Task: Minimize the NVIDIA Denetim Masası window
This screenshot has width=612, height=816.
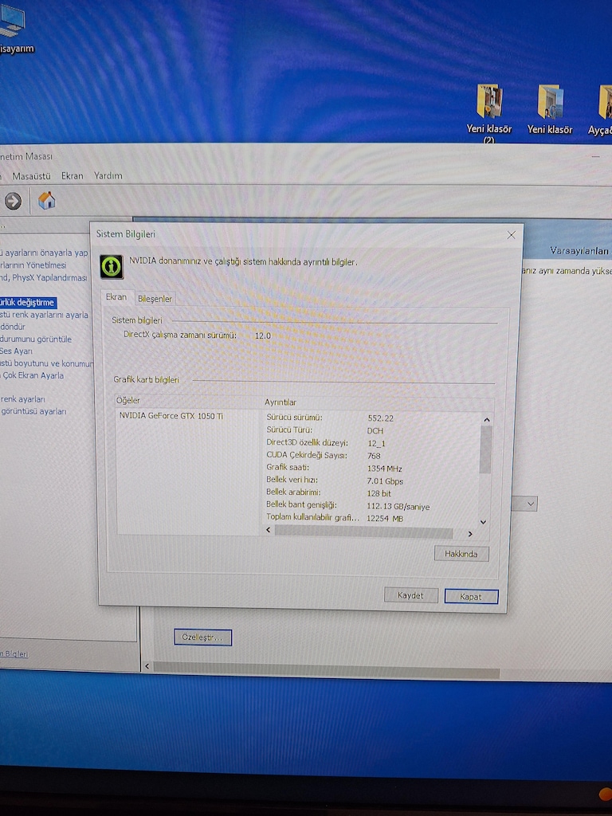Action: (x=595, y=156)
